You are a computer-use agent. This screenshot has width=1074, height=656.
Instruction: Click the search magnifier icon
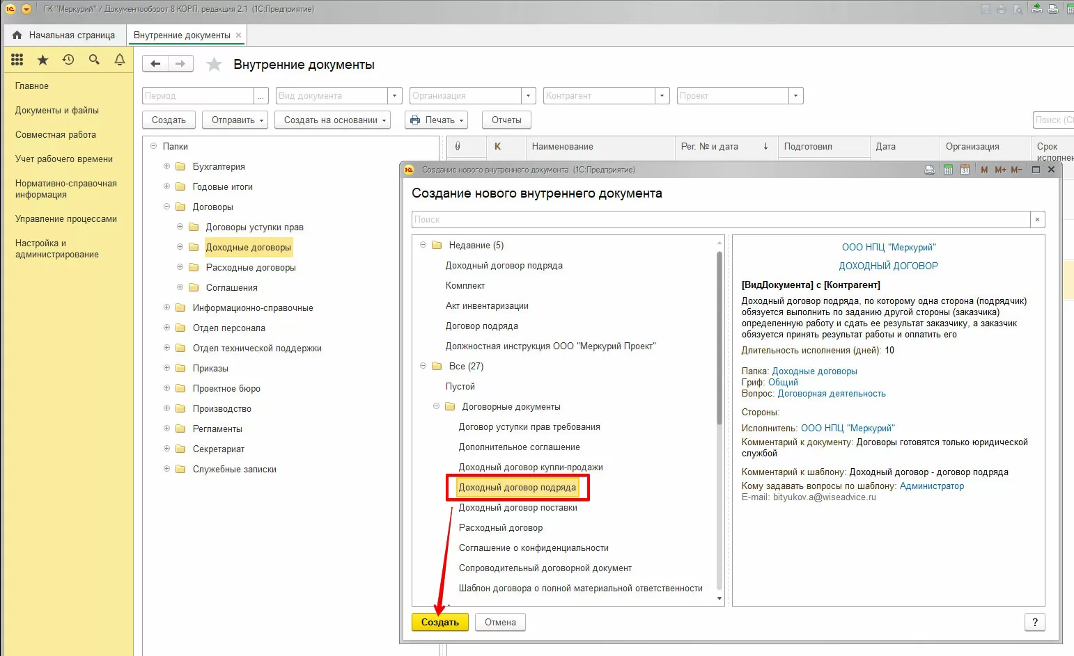tap(94, 60)
